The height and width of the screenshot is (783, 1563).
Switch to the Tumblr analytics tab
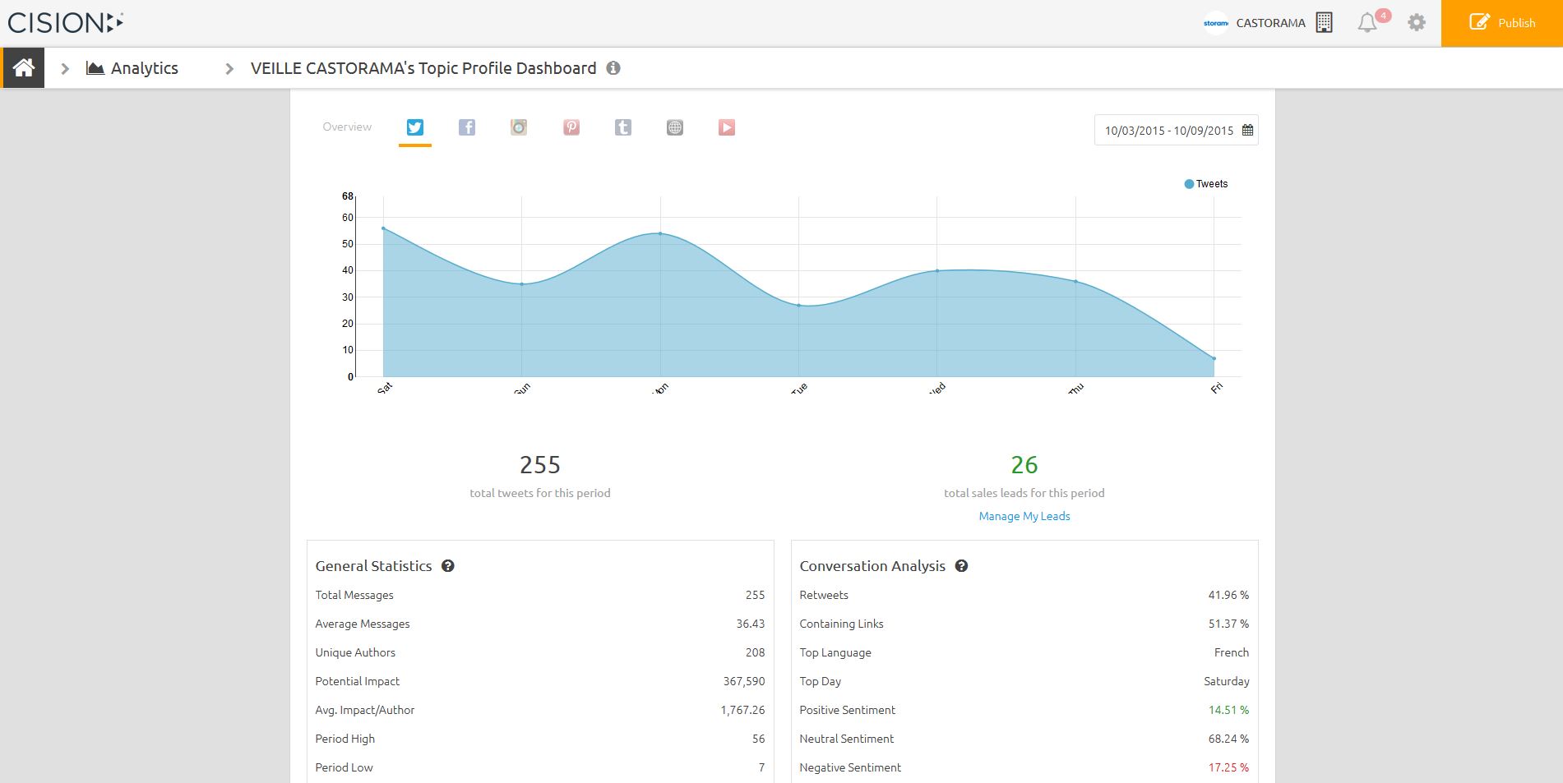tap(623, 127)
